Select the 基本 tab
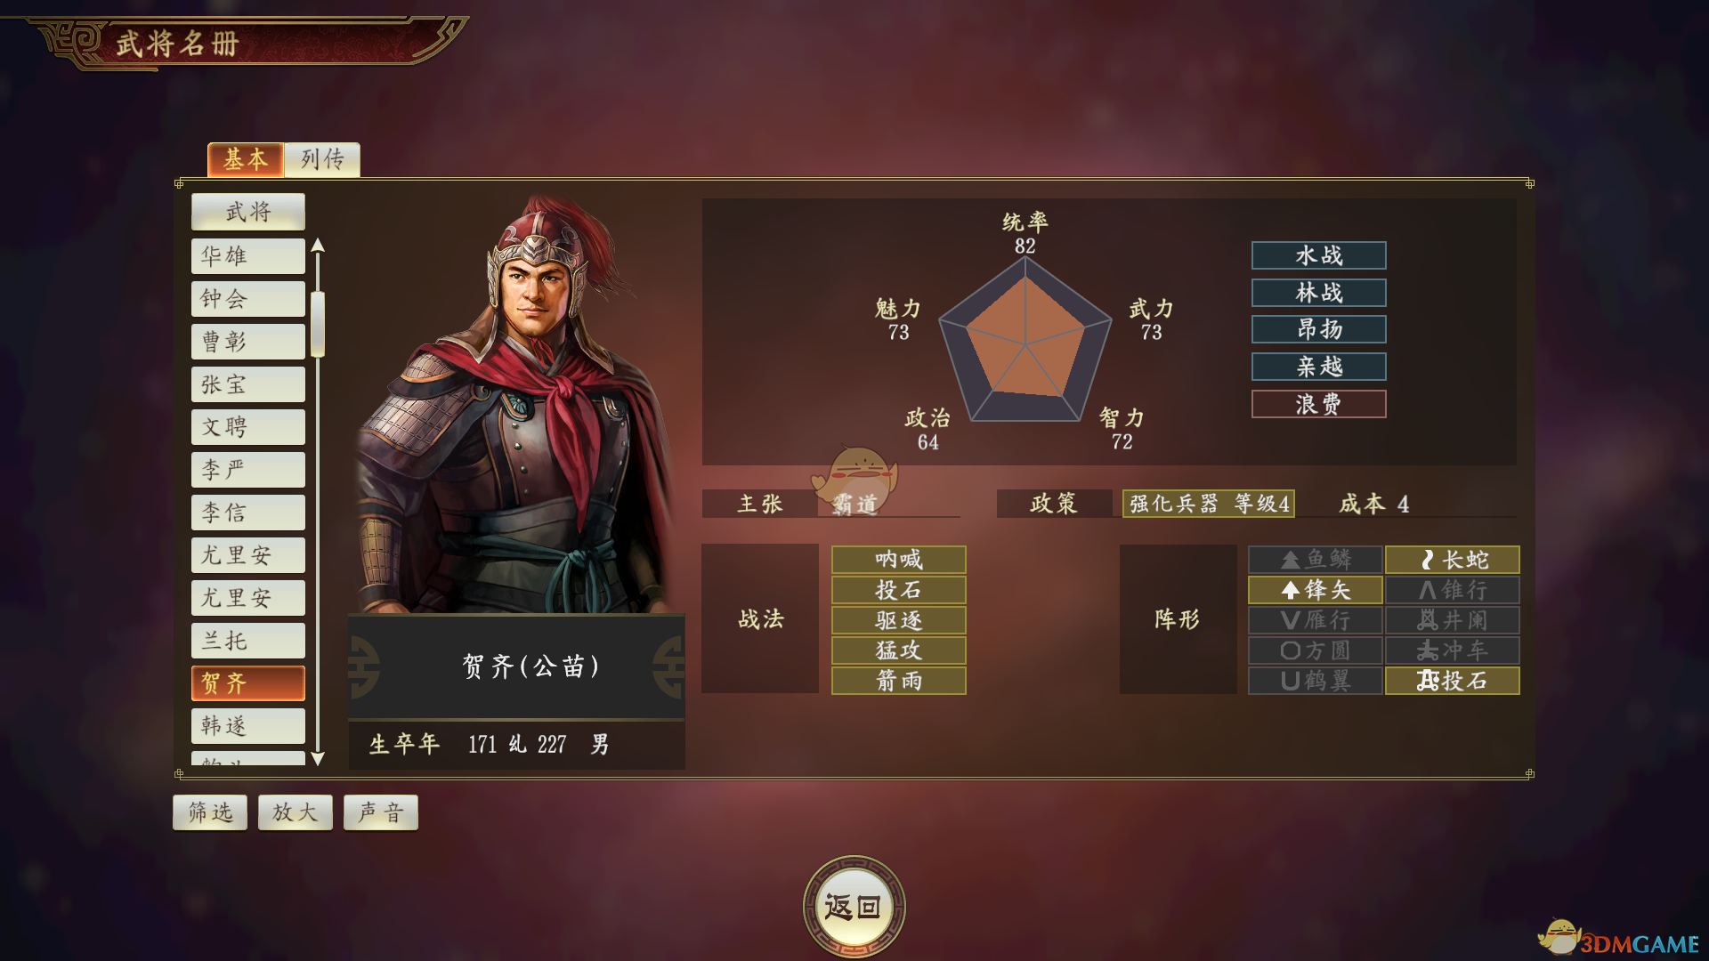Viewport: 1709px width, 961px height. [x=246, y=160]
